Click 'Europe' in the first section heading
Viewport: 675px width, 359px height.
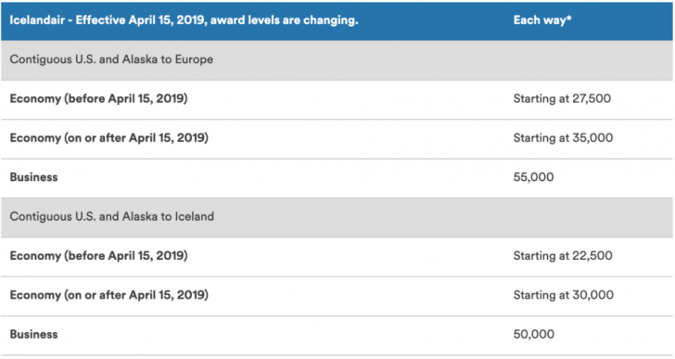194,59
